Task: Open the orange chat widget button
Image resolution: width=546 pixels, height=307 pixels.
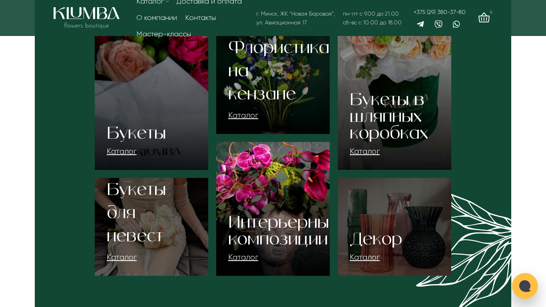Action: 525,286
